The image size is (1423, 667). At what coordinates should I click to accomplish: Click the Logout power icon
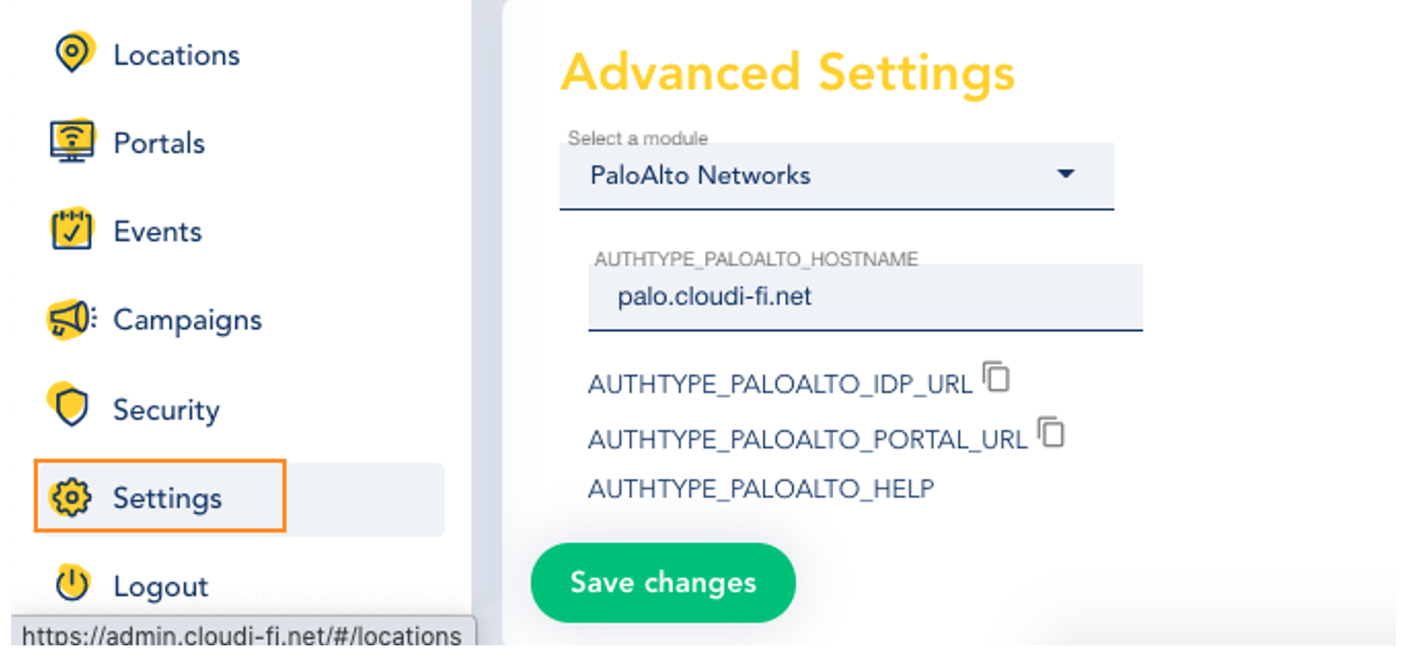(x=73, y=583)
